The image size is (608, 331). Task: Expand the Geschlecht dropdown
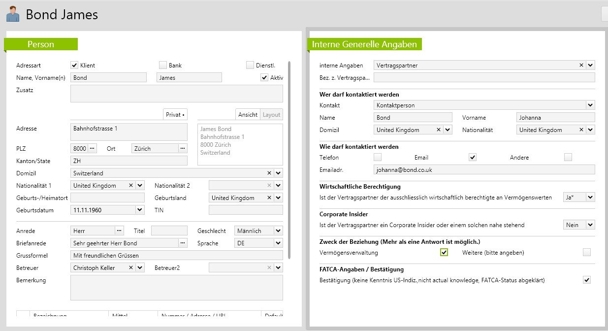278,231
